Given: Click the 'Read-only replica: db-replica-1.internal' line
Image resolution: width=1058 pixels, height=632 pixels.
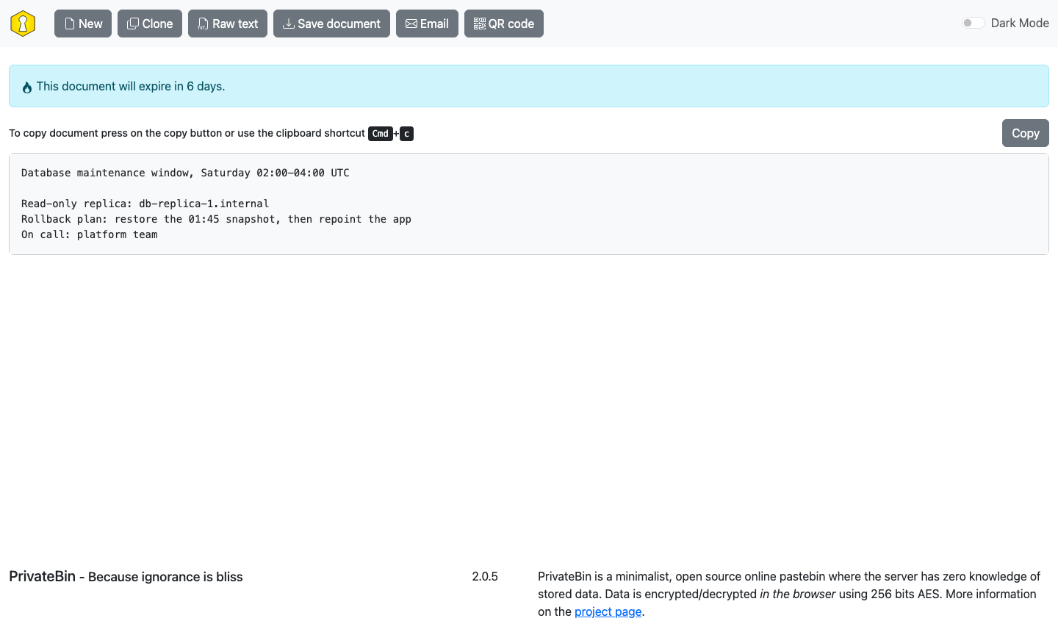Looking at the screenshot, I should point(145,204).
